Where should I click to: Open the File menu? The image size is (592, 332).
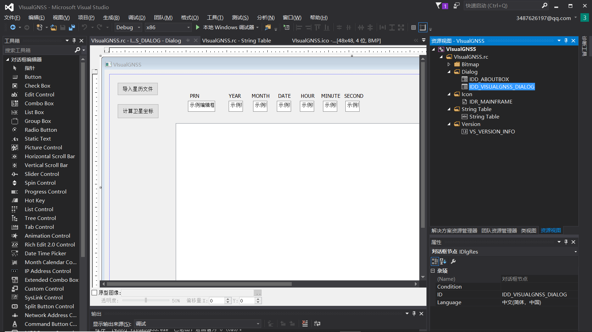click(12, 18)
